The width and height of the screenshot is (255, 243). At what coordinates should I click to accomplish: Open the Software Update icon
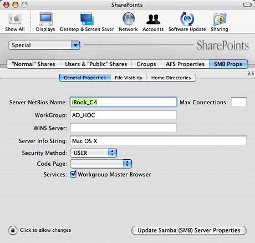click(x=187, y=22)
